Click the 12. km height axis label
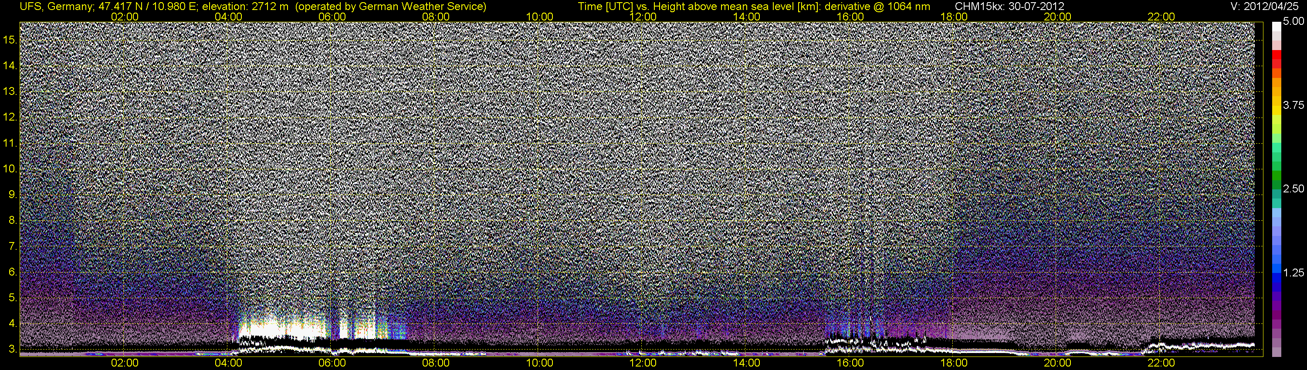The width and height of the screenshot is (1307, 370). pos(10,118)
